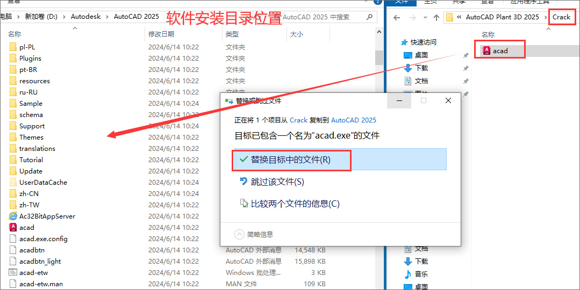Select the Update folder icon

coord(13,171)
